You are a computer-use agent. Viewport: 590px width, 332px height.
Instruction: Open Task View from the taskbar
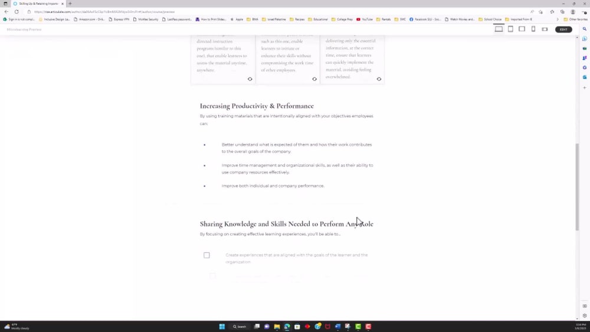[257, 326]
